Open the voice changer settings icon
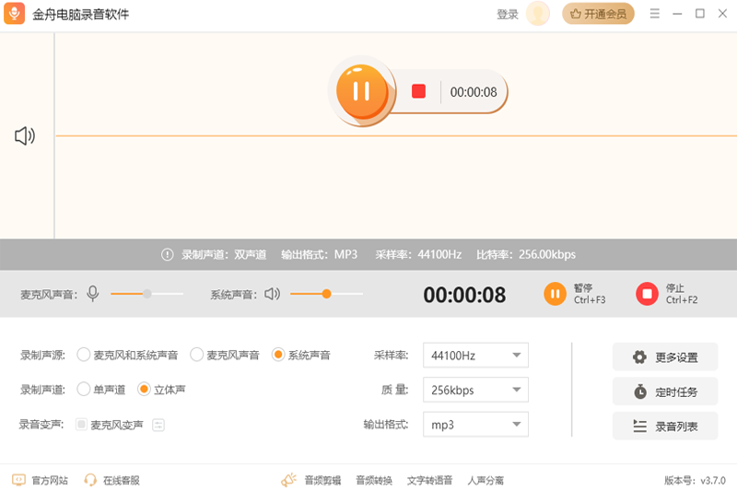The height and width of the screenshot is (491, 737). (158, 425)
